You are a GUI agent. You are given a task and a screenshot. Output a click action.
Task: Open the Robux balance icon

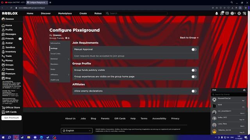click(233, 14)
